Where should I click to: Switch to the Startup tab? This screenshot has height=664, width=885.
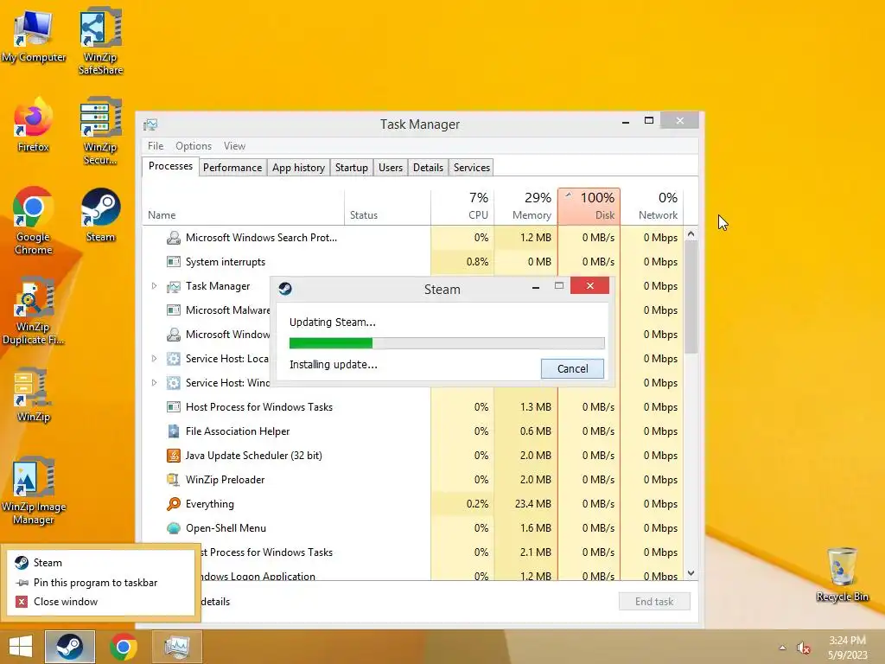(351, 167)
